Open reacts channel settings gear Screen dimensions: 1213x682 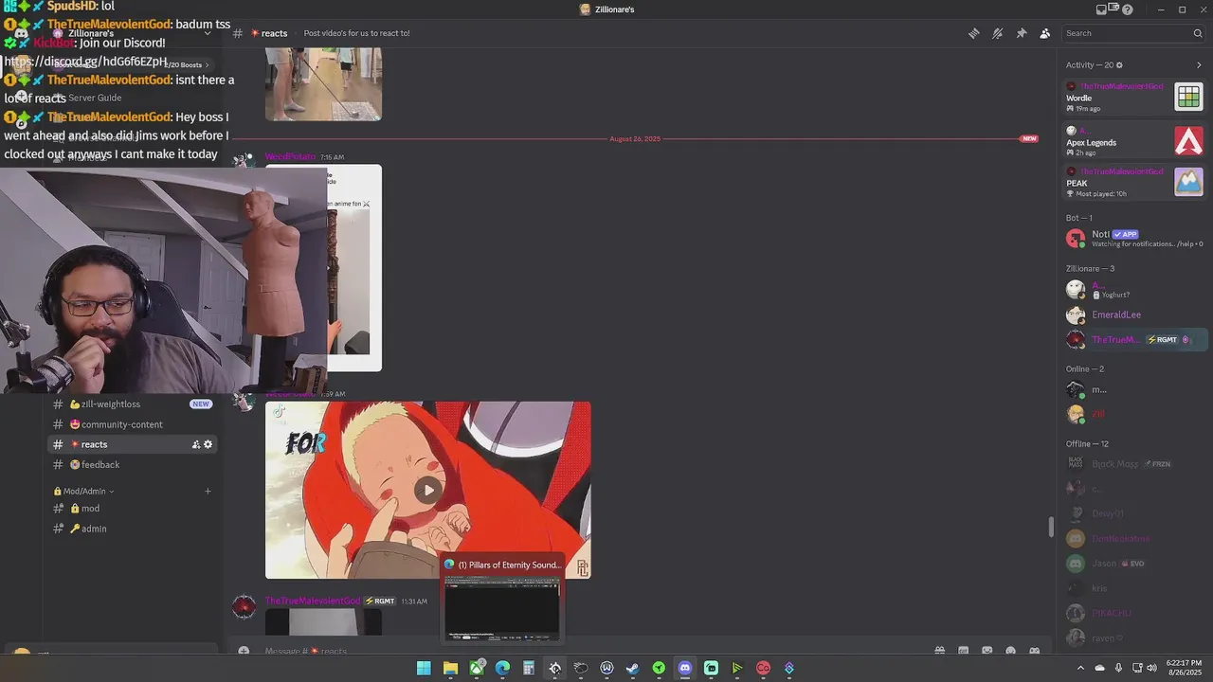tap(208, 444)
